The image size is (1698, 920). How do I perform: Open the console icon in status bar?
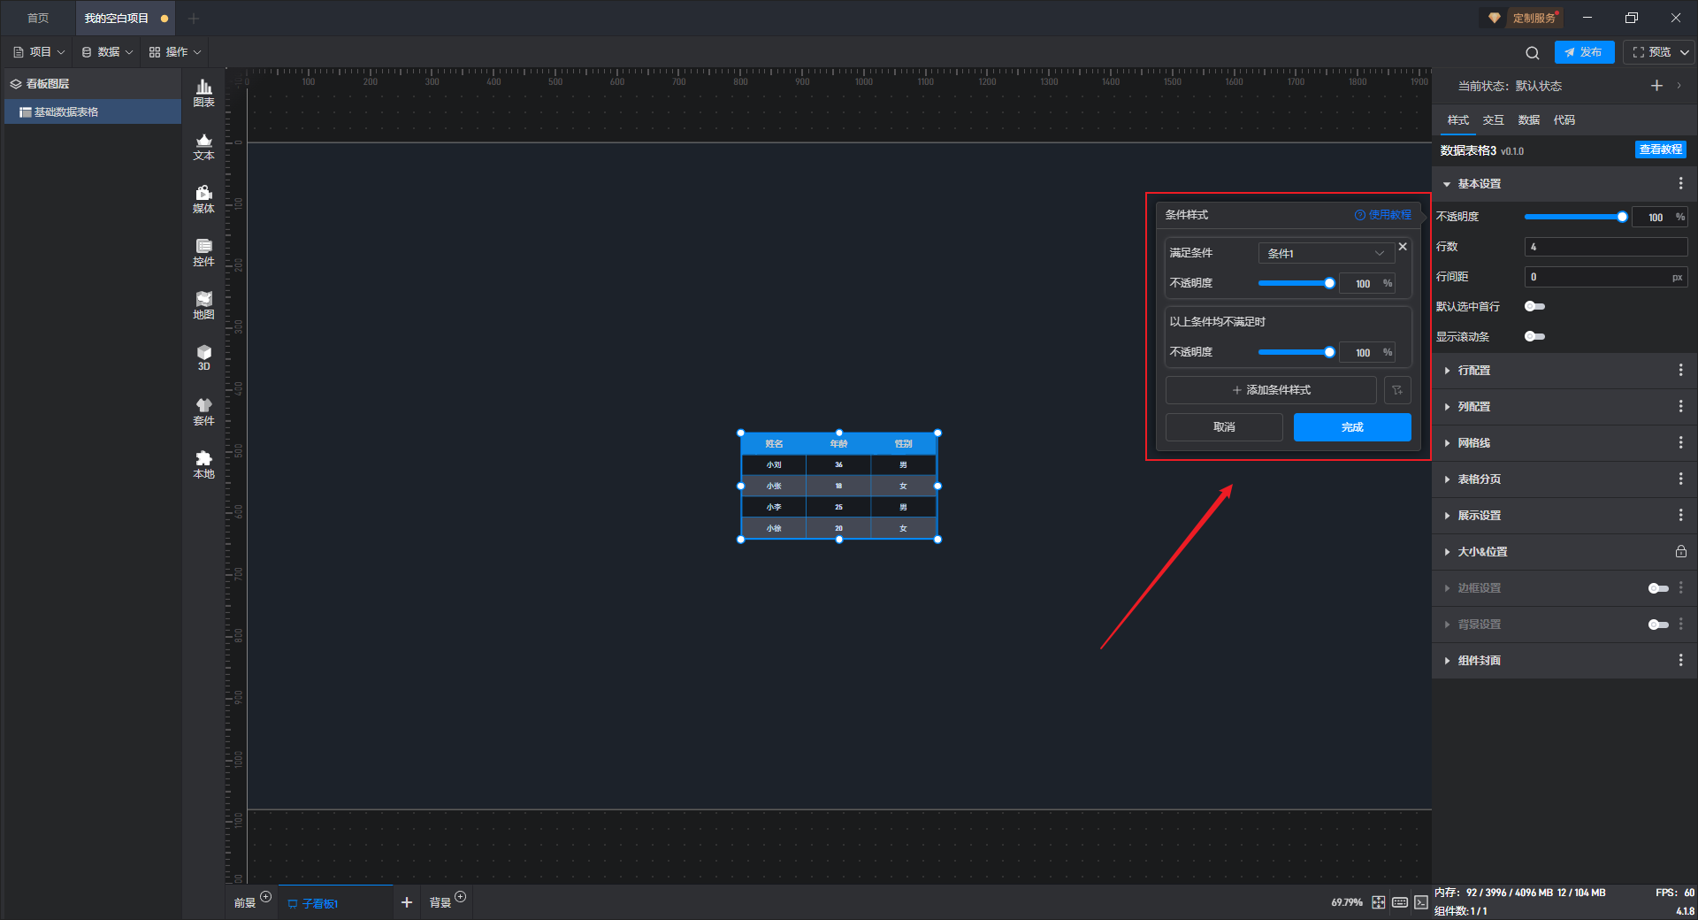click(x=1421, y=902)
